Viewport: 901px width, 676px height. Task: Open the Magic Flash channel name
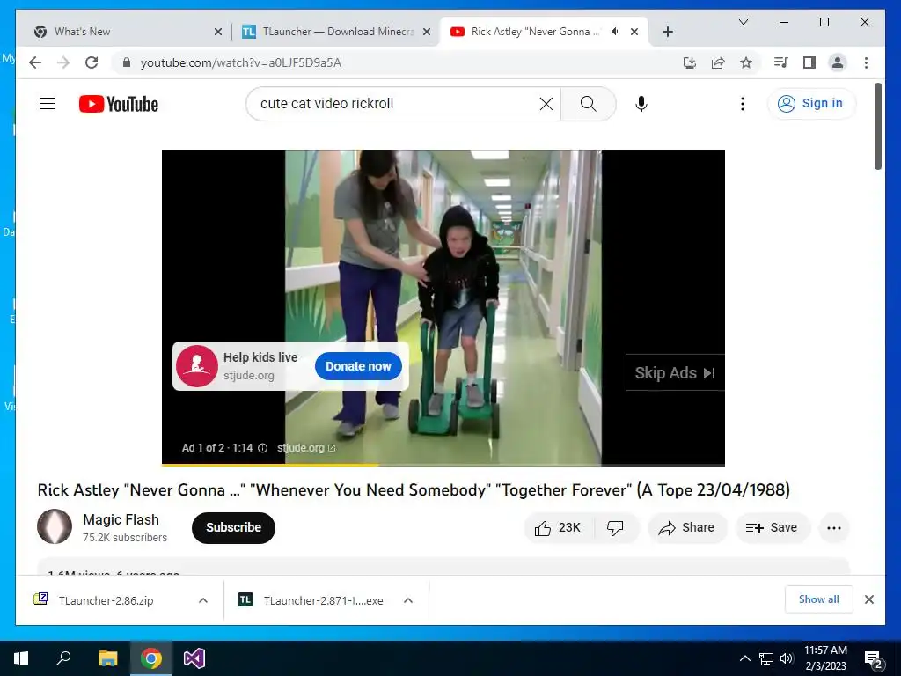(x=121, y=519)
